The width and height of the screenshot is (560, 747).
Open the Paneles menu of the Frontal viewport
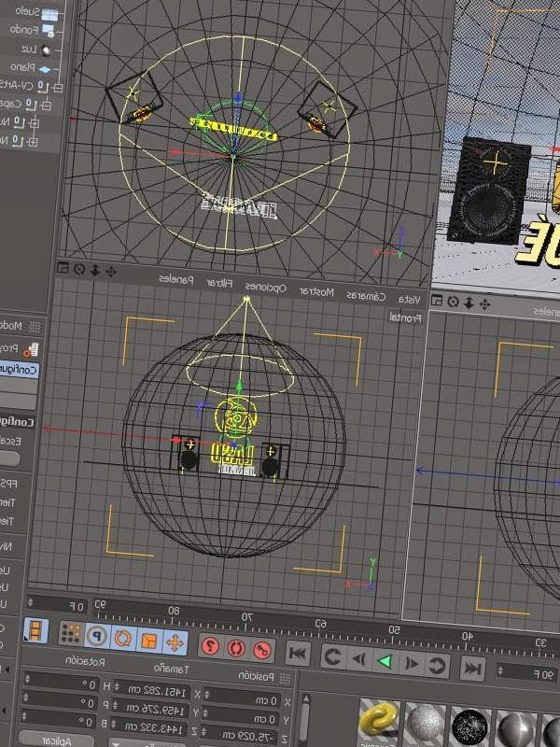pyautogui.click(x=176, y=279)
